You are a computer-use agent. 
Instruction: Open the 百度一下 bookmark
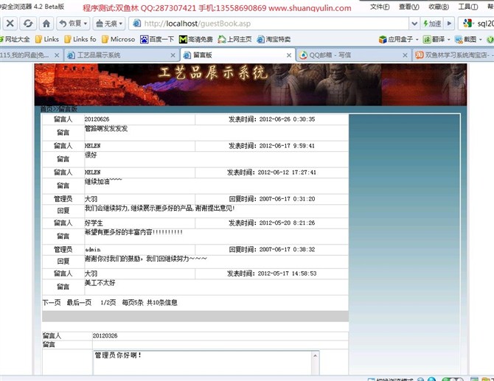157,39
